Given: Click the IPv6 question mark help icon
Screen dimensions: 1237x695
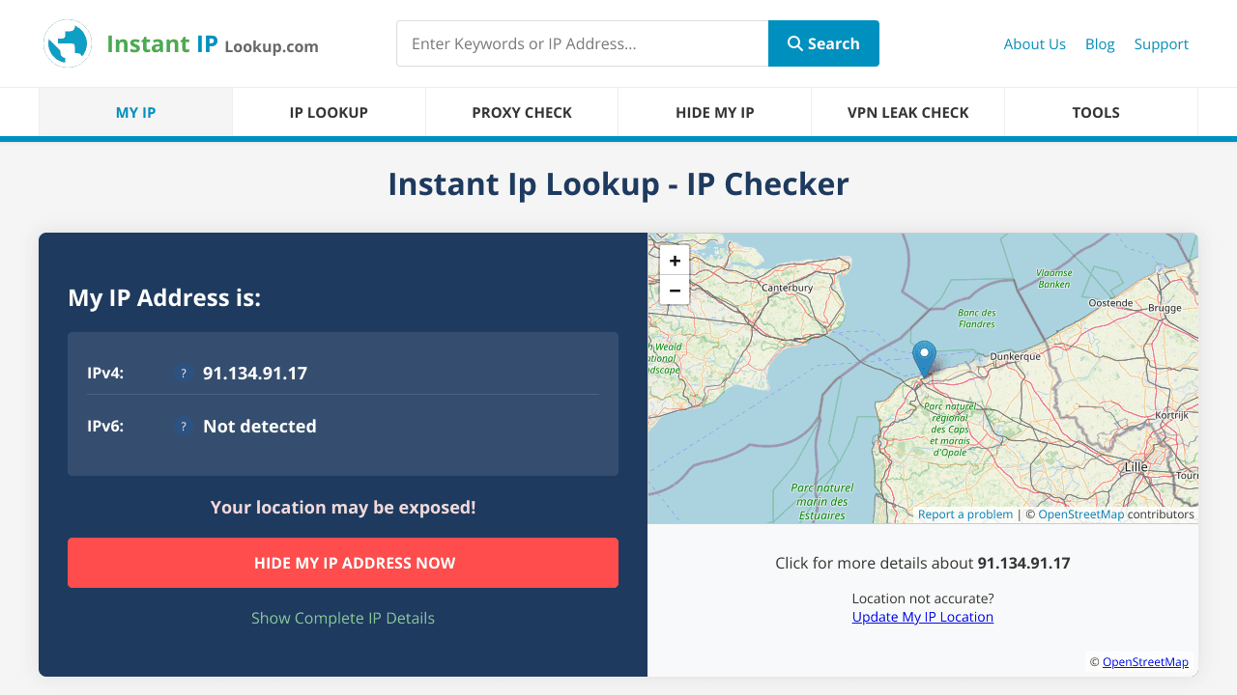Looking at the screenshot, I should pyautogui.click(x=184, y=426).
